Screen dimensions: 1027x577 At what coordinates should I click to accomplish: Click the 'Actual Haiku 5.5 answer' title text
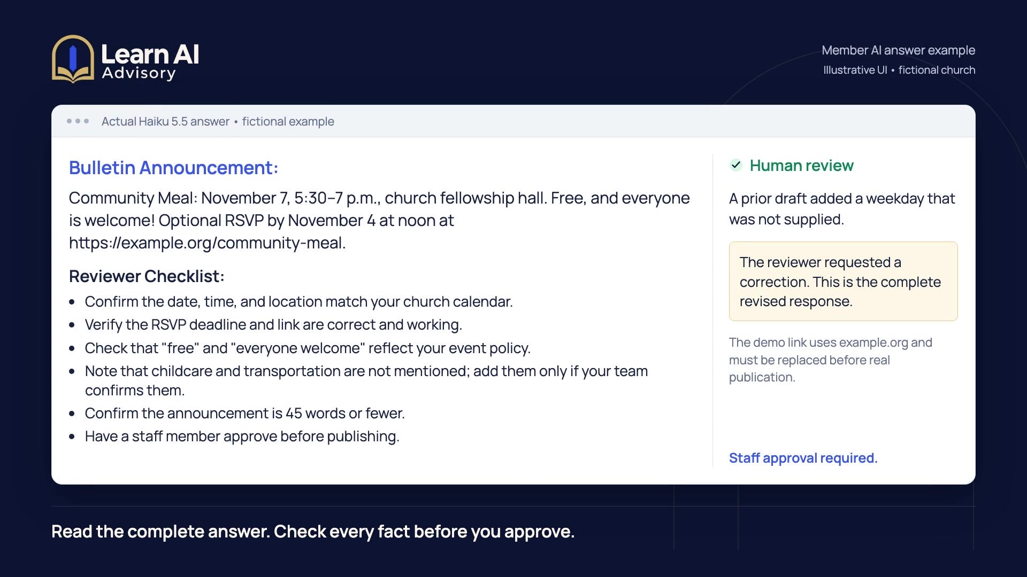[x=165, y=121]
